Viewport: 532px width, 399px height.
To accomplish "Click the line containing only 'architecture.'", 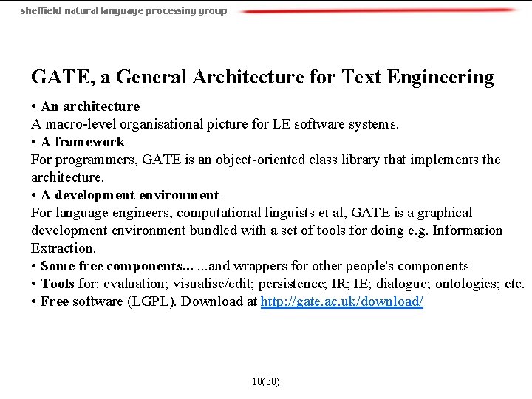I will pyautogui.click(x=67, y=177).
